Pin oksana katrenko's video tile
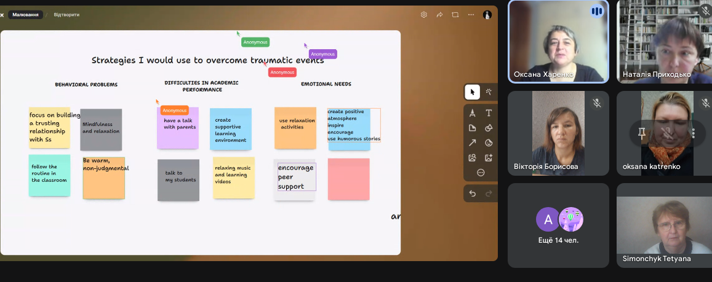The height and width of the screenshot is (282, 712). click(x=642, y=133)
